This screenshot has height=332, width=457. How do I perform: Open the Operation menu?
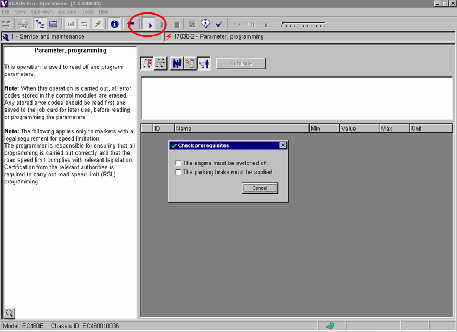click(42, 12)
